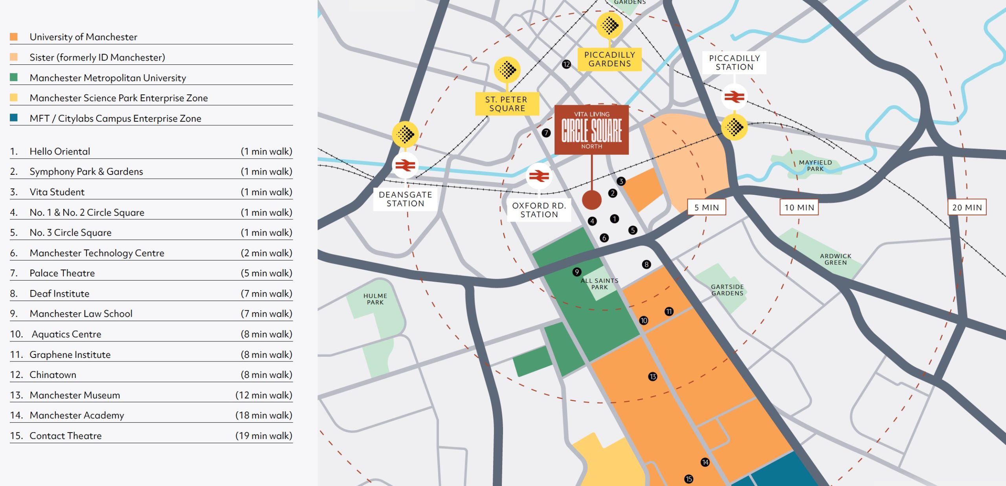
Task: Click map marker number 9
Action: click(x=576, y=272)
